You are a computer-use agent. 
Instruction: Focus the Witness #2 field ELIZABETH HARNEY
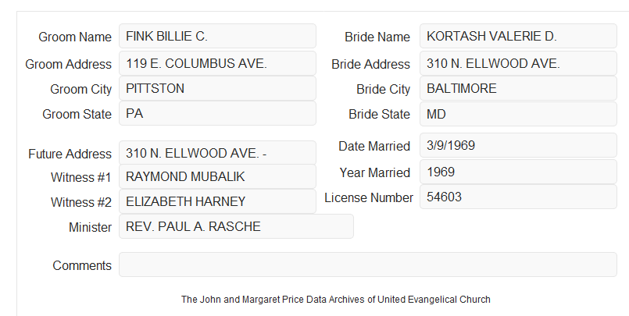point(217,201)
